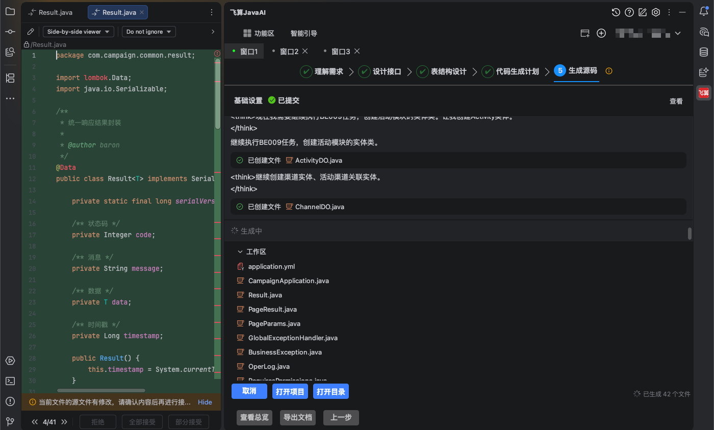Select CampaignApplication.java in workspace list

(x=289, y=281)
